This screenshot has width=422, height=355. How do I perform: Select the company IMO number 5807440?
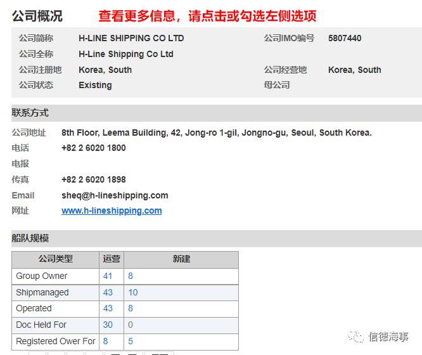click(345, 38)
